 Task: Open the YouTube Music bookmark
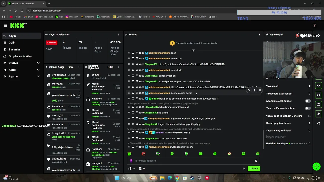[x=44, y=17]
